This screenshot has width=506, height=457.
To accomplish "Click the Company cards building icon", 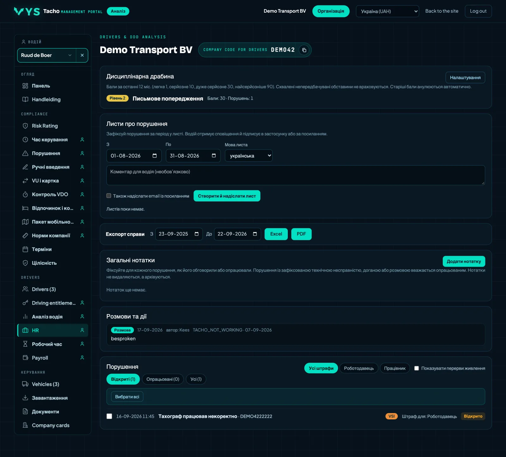I will point(25,425).
